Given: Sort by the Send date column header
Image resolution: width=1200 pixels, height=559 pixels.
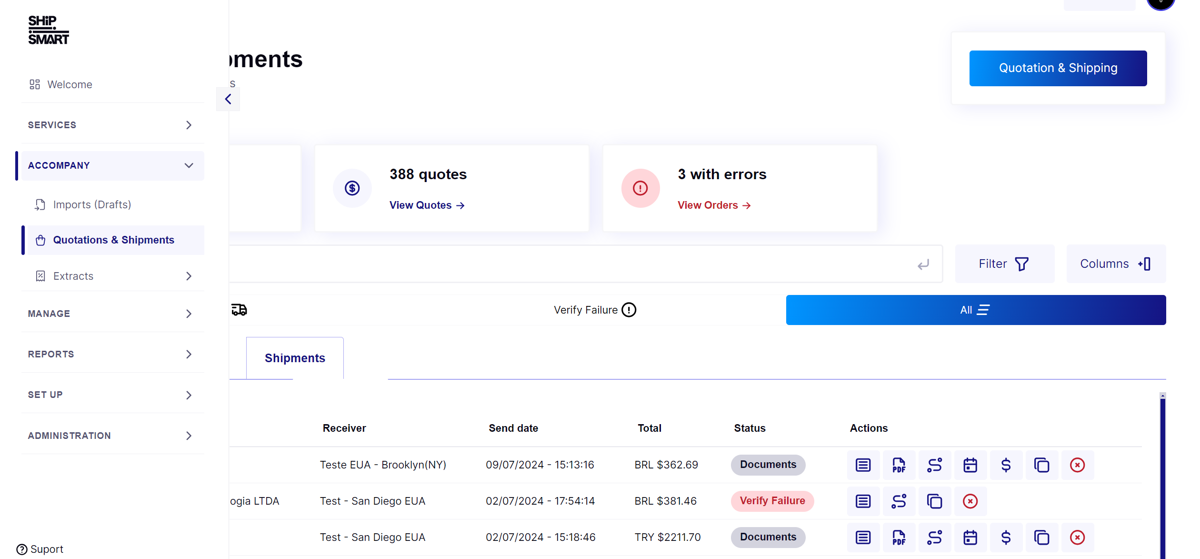Looking at the screenshot, I should pos(513,428).
